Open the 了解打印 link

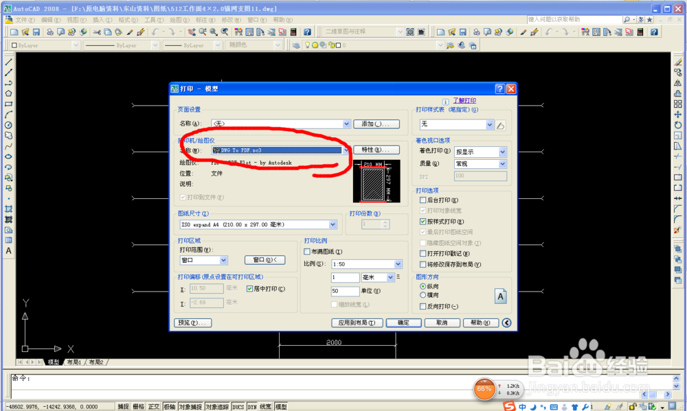coord(464,101)
